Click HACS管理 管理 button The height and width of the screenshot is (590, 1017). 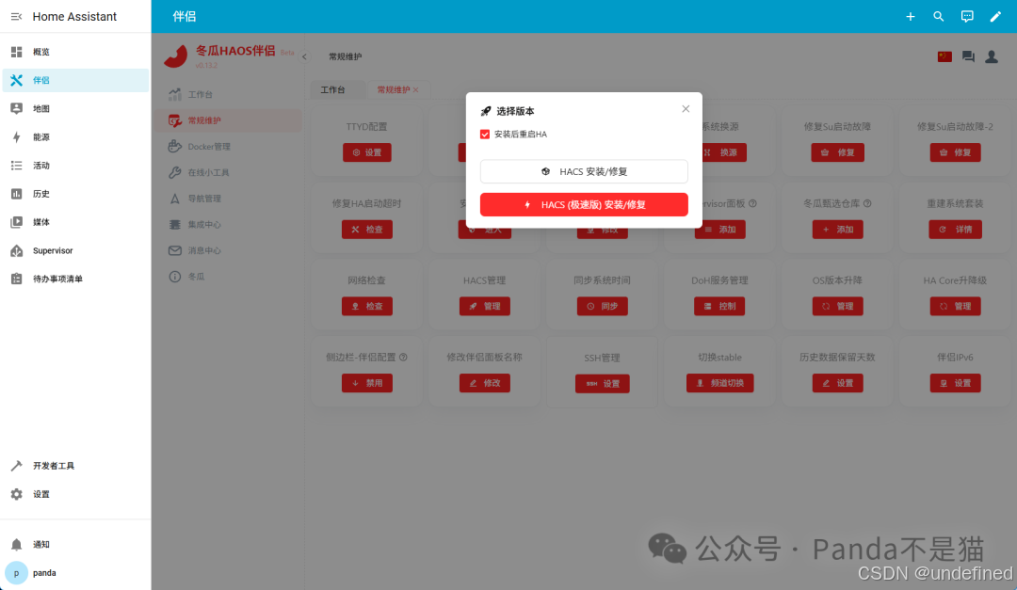pyautogui.click(x=485, y=306)
